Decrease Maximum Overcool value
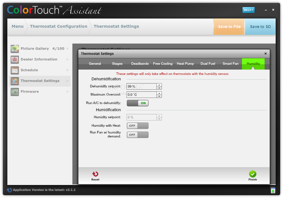 click(159, 96)
